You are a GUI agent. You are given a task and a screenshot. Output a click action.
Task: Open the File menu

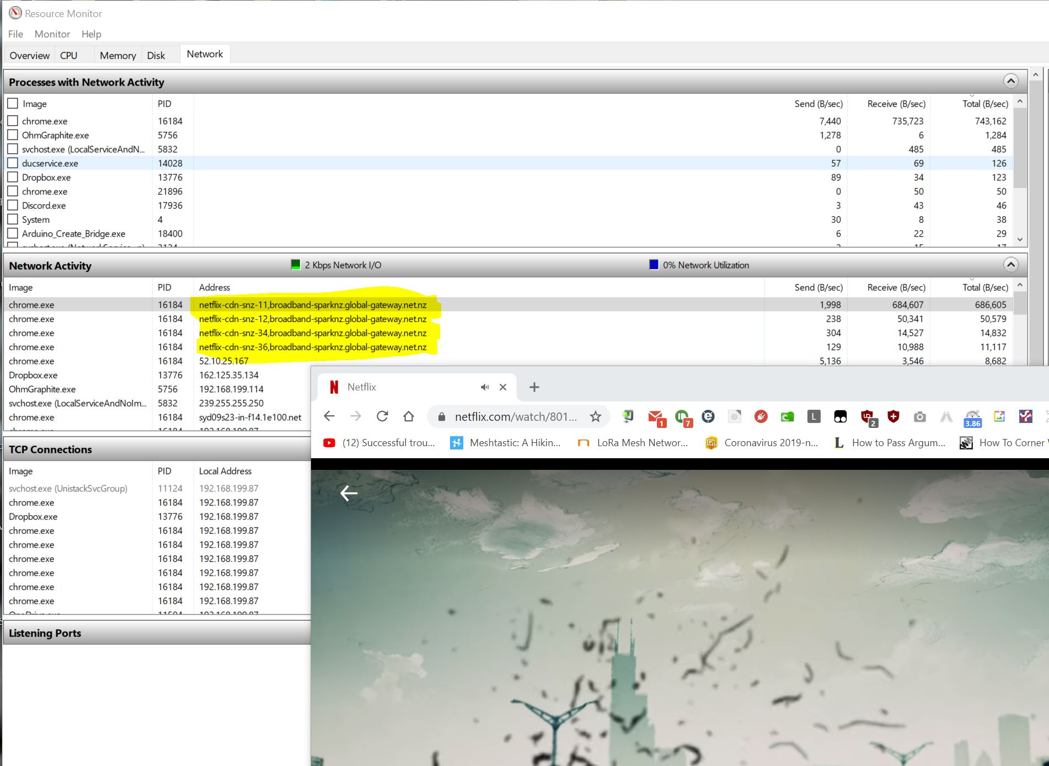coord(15,34)
